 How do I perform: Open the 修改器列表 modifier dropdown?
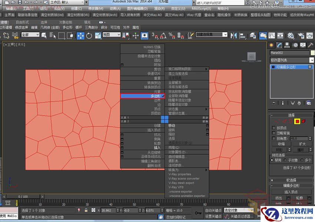click(x=291, y=60)
